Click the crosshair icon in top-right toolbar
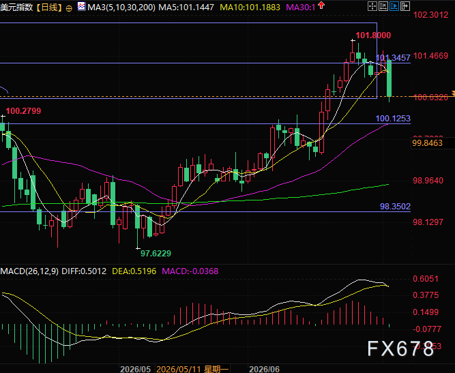The image size is (455, 373). pyautogui.click(x=372, y=6)
